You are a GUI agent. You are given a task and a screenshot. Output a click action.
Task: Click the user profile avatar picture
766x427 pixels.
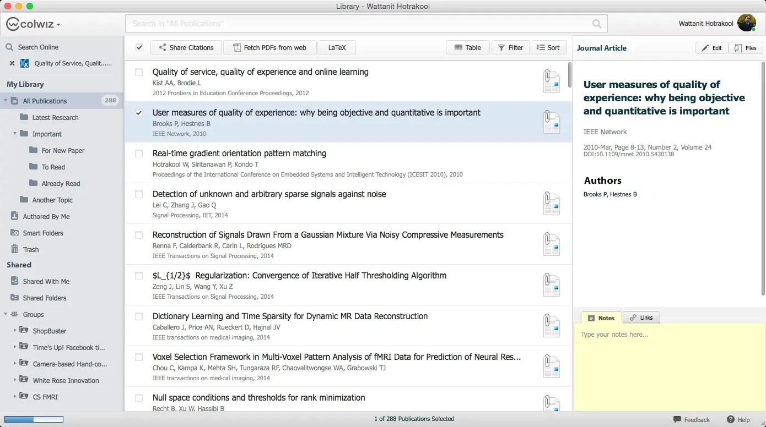[746, 23]
